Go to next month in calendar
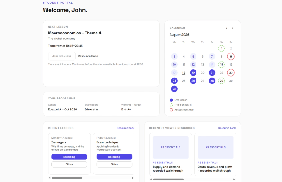Viewport: 282px width, 182px height. 233,28
